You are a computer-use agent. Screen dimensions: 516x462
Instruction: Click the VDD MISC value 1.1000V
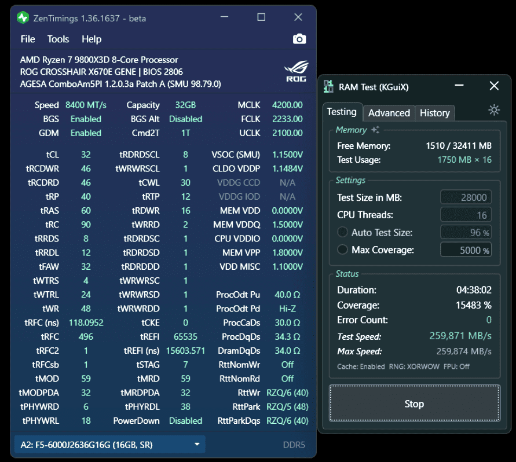[x=287, y=267]
